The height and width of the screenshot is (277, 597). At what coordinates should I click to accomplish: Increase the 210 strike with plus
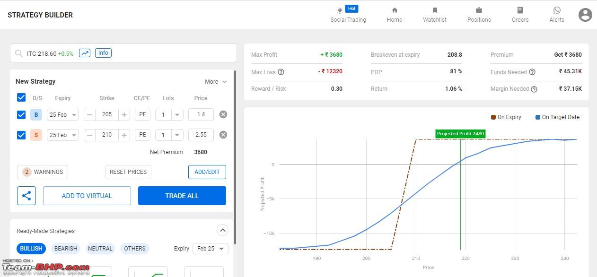pyautogui.click(x=124, y=135)
